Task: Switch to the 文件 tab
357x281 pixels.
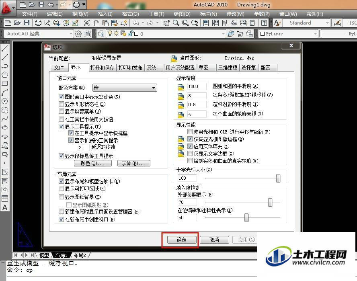Action: tap(59, 68)
